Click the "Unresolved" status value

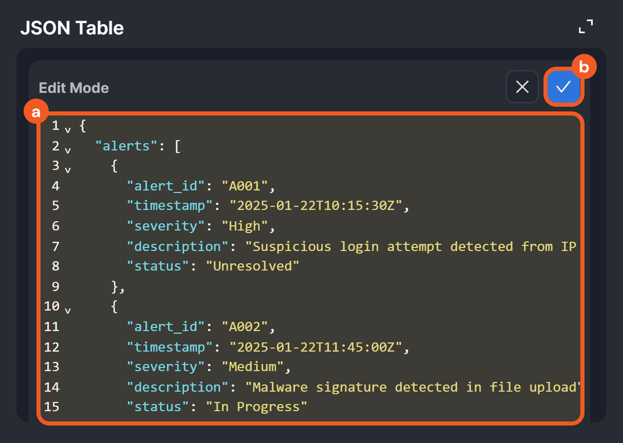coord(252,266)
